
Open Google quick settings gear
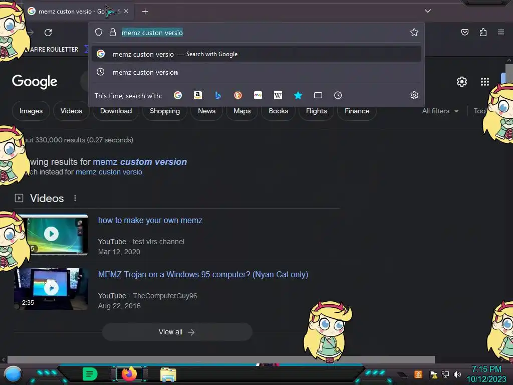tap(461, 82)
